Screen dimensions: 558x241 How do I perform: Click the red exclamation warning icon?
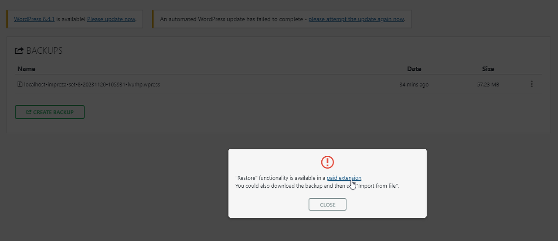327,162
